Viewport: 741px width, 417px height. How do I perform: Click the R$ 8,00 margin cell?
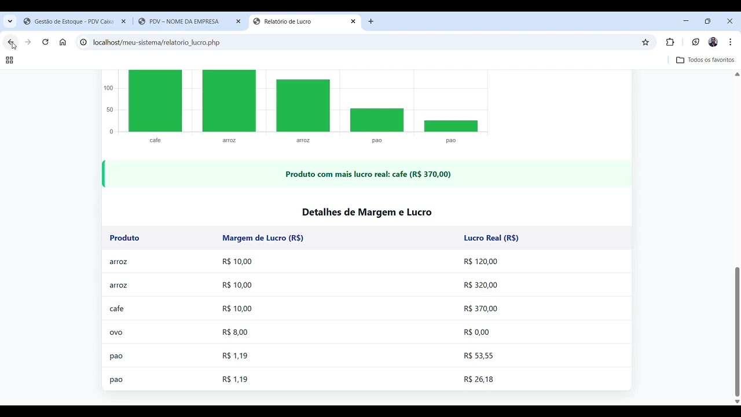coord(234,332)
